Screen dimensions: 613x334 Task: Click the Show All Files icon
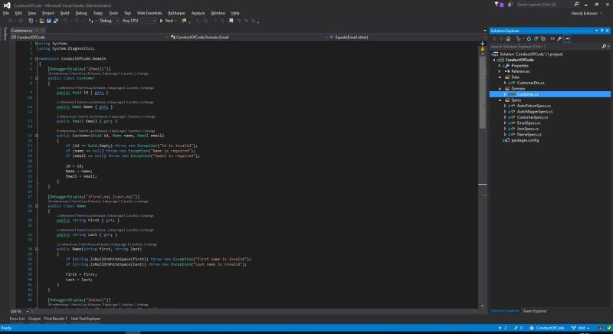point(543,38)
